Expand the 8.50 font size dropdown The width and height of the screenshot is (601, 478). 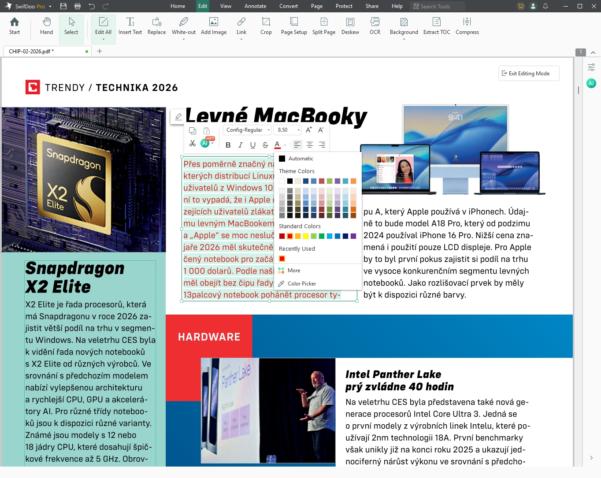pyautogui.click(x=298, y=130)
